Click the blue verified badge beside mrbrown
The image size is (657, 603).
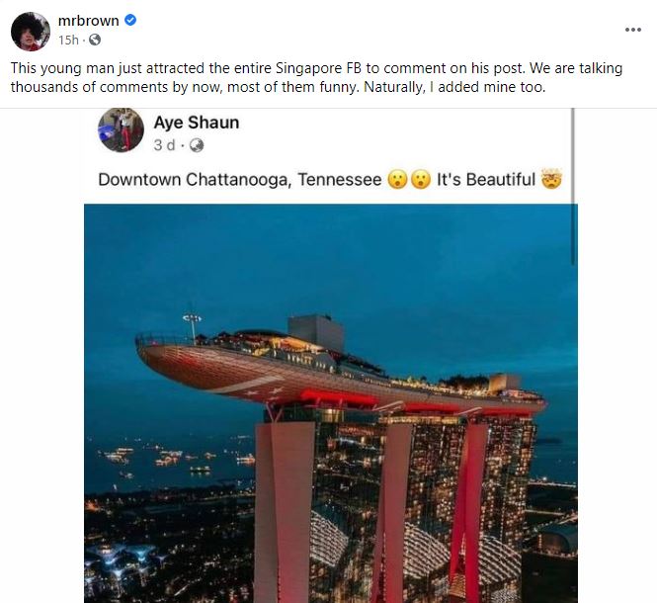tap(130, 20)
